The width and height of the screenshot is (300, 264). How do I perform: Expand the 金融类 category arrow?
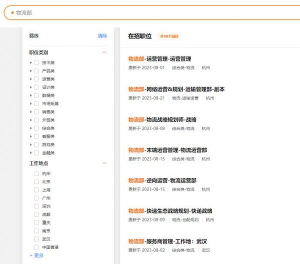(31, 153)
